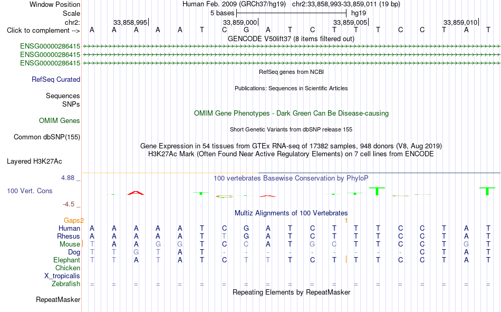Click Human row G base in alignment
501x312 pixels.
tap(246, 228)
